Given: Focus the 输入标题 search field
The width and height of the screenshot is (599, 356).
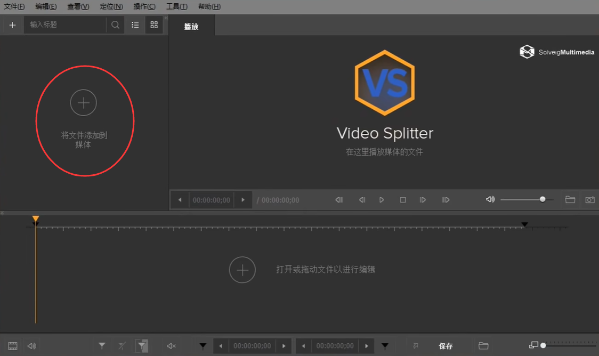Looking at the screenshot, I should [x=65, y=25].
